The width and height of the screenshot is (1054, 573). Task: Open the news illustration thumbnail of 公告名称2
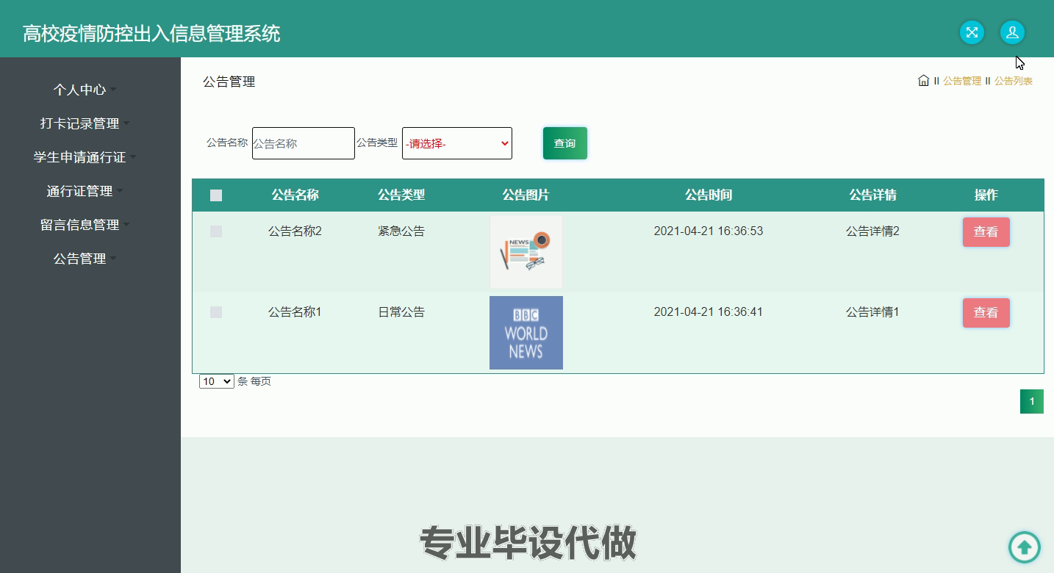[x=526, y=252]
